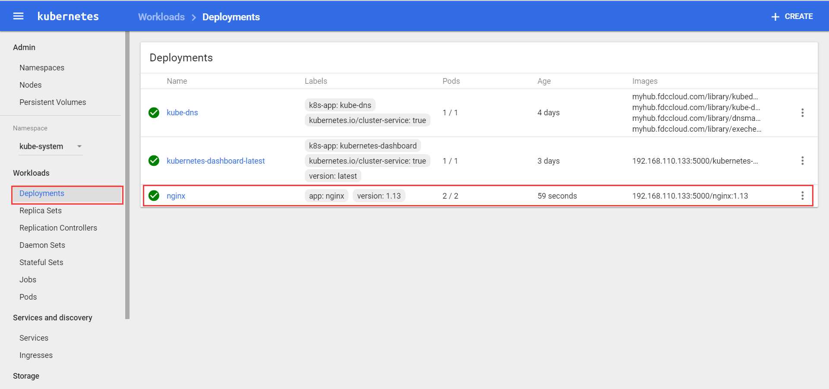Click the 'version: 1.13' label chip
829x389 pixels.
(379, 196)
